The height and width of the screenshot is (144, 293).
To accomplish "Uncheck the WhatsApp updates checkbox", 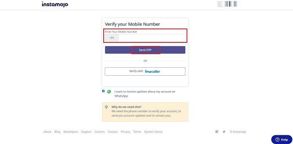I will [103, 91].
